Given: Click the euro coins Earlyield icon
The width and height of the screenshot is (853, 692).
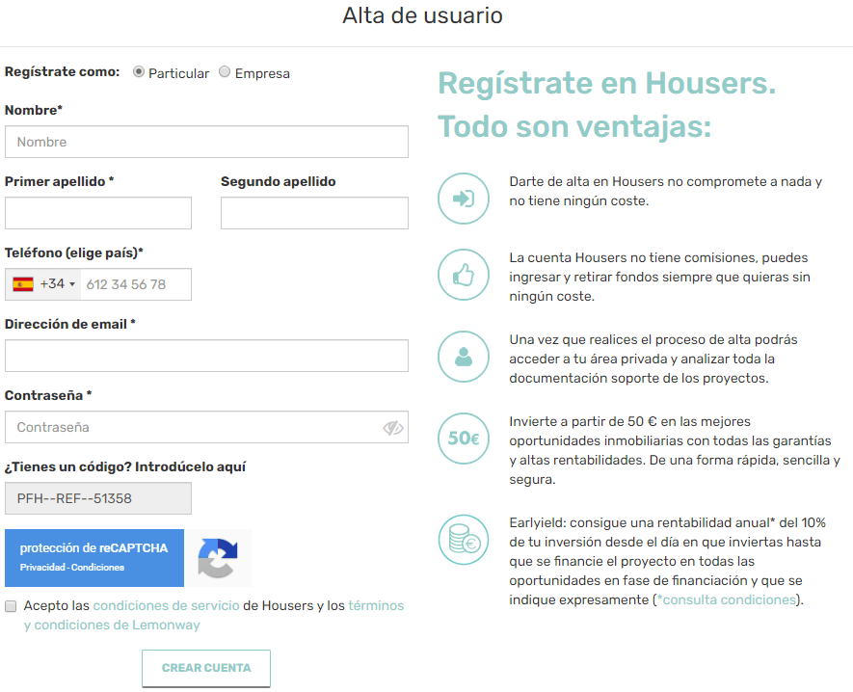Looking at the screenshot, I should (x=464, y=541).
